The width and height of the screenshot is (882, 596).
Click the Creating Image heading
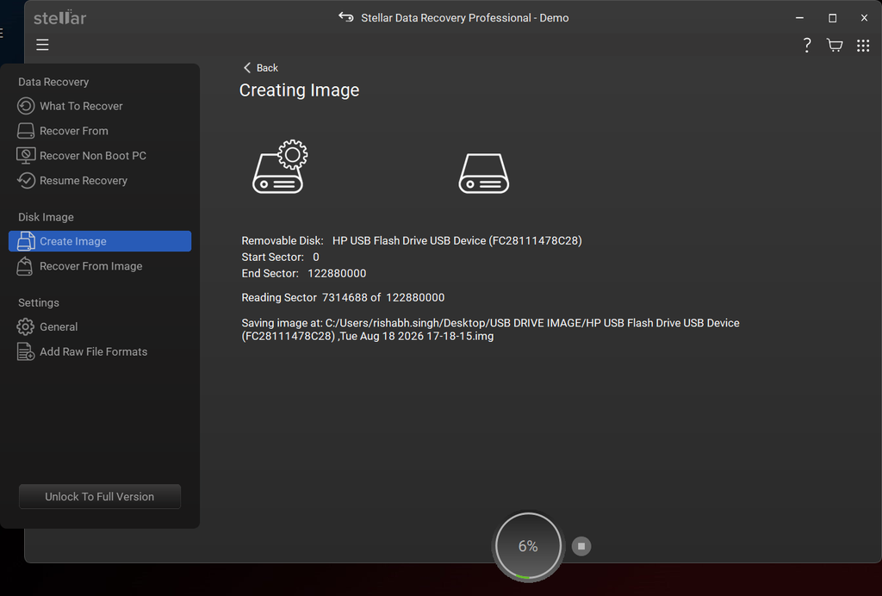coord(299,90)
